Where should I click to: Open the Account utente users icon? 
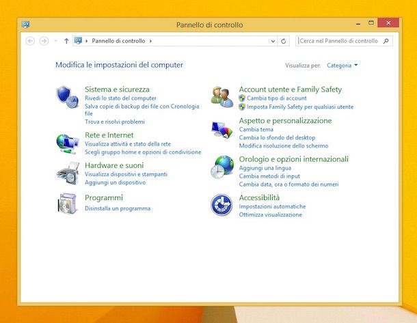[221, 97]
